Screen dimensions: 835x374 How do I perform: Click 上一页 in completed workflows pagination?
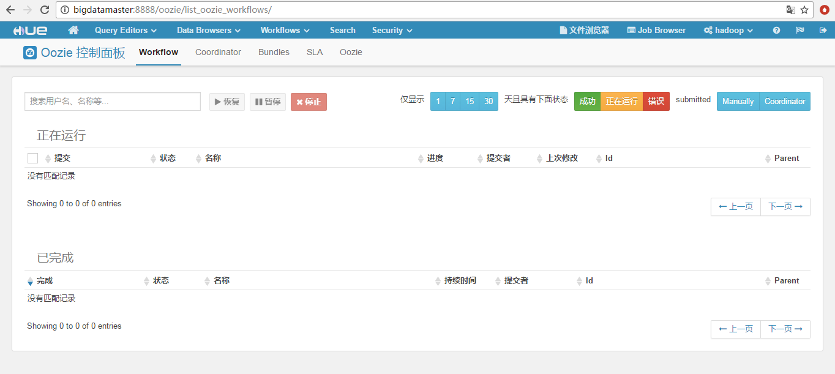736,329
